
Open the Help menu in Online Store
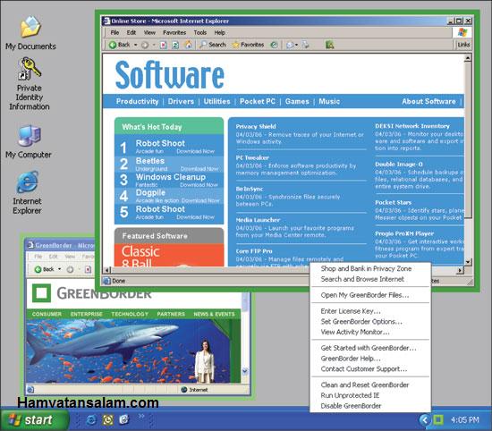coord(220,32)
